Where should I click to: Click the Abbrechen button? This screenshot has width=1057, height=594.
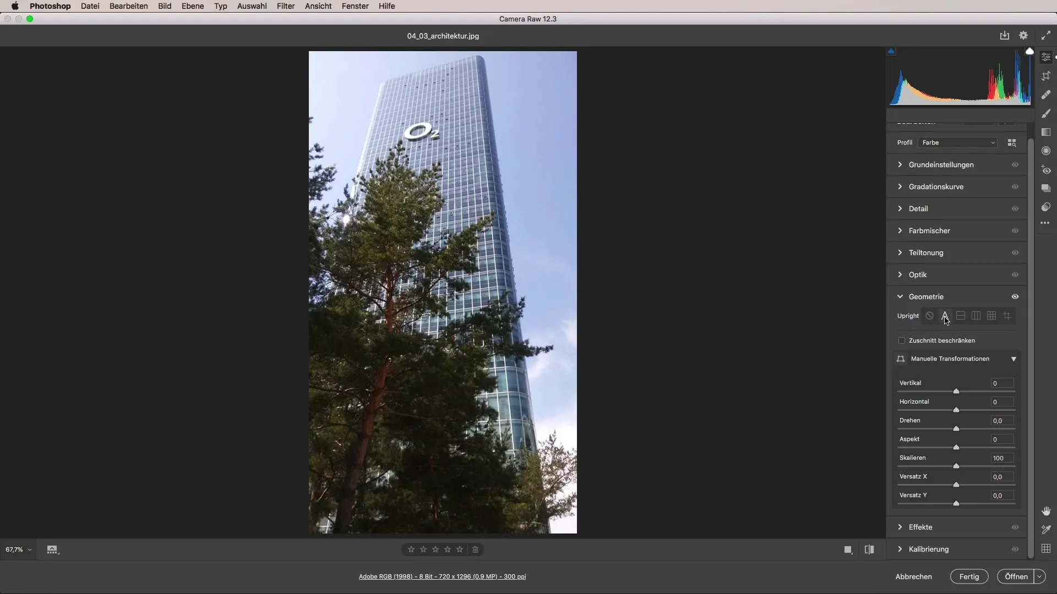(913, 576)
